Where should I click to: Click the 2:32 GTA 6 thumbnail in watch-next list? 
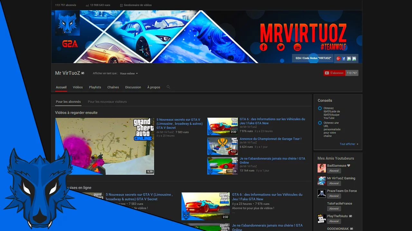tap(222, 126)
